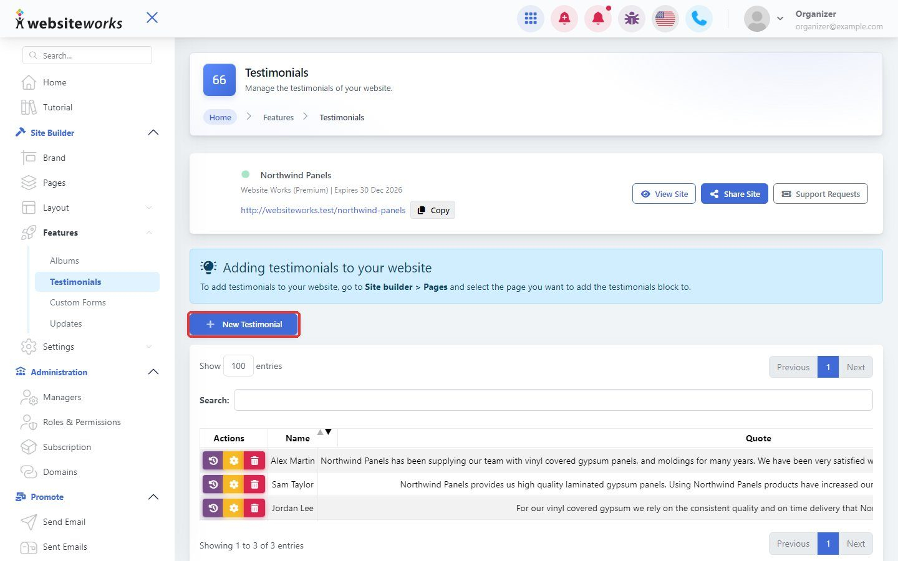
Task: Open Support Requests
Action: coord(821,194)
